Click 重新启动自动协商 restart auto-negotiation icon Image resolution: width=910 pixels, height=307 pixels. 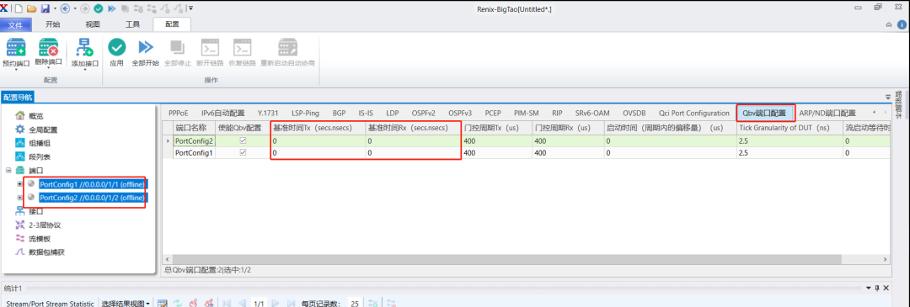pos(287,47)
